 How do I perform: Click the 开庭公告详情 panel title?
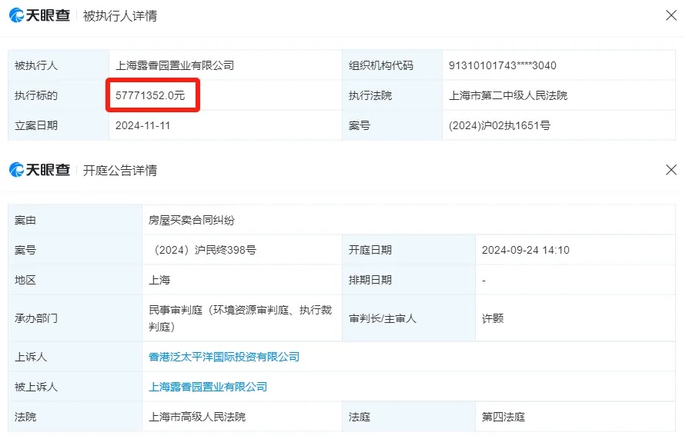pos(120,171)
